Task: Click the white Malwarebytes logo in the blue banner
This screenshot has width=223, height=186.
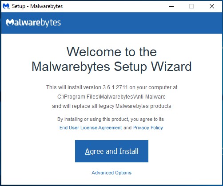Action: click(x=33, y=23)
